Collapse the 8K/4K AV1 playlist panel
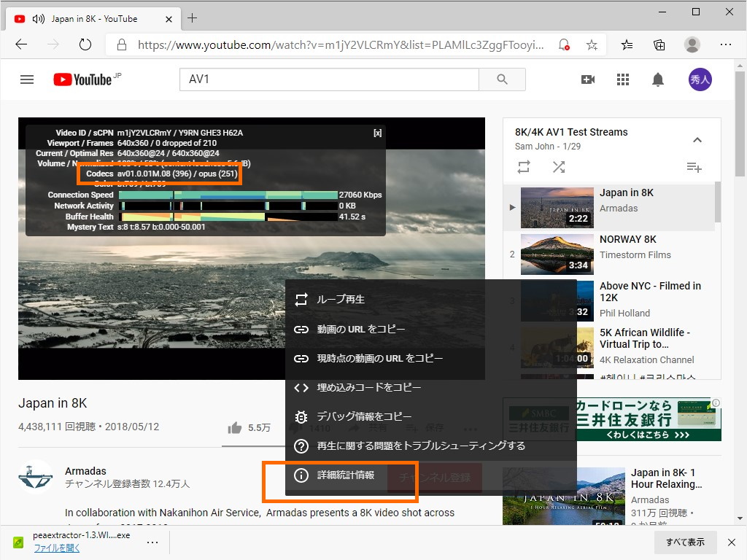This screenshot has width=747, height=560. pyautogui.click(x=697, y=139)
